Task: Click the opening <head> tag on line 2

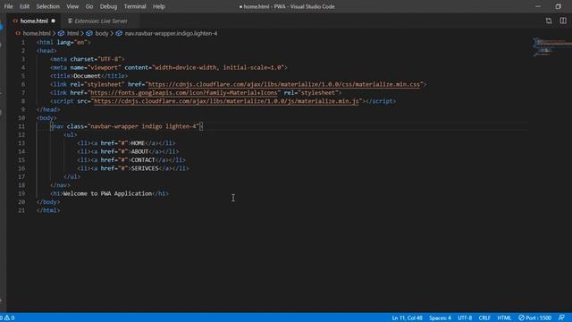Action: coord(46,51)
